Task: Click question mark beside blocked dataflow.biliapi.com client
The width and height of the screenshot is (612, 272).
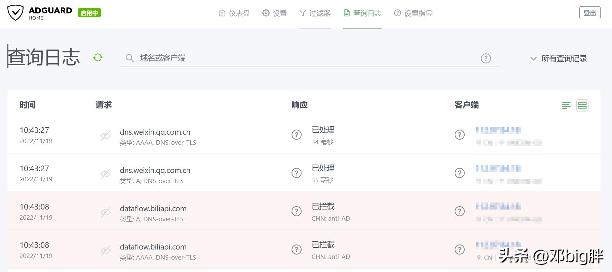Action: pos(460,211)
